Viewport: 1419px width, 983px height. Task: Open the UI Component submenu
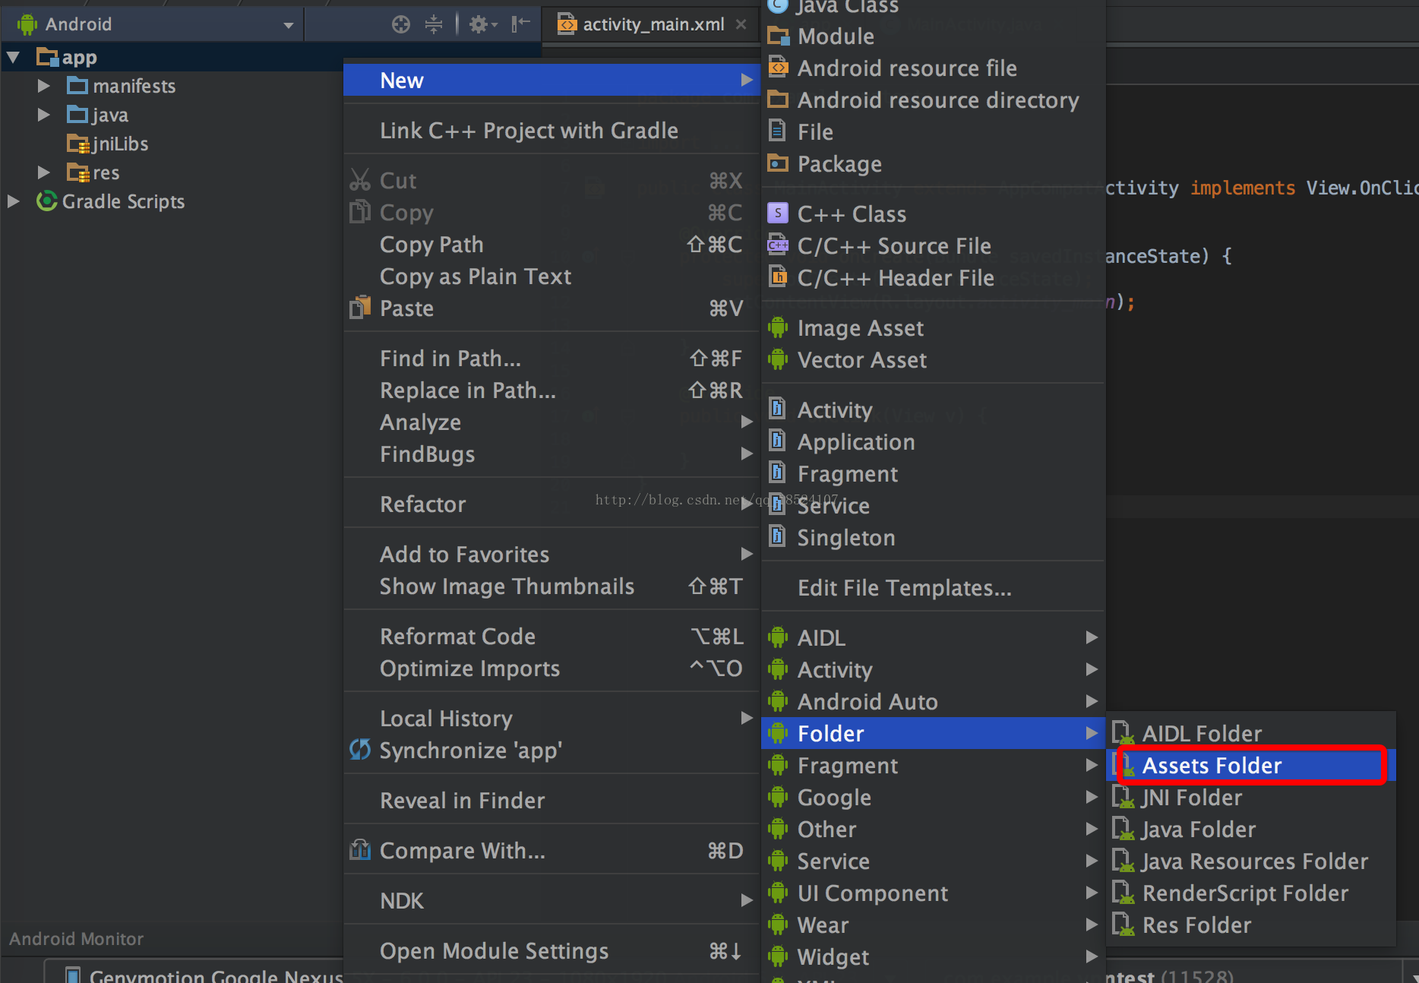coord(933,893)
